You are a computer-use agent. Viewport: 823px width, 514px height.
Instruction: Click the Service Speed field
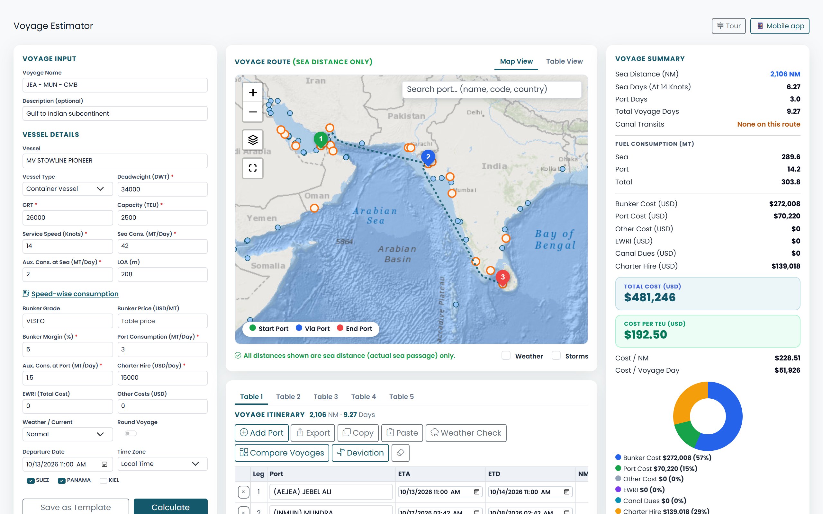pyautogui.click(x=67, y=246)
